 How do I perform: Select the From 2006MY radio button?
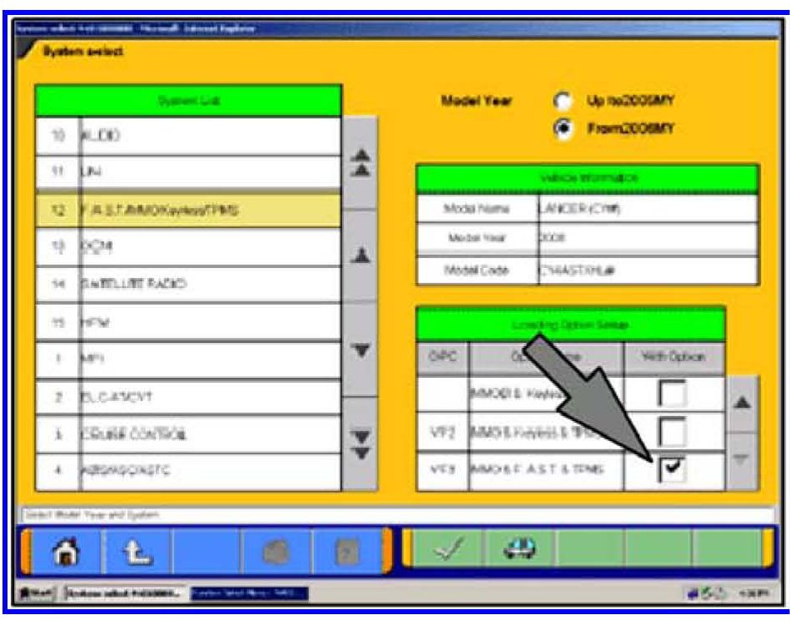tap(562, 129)
